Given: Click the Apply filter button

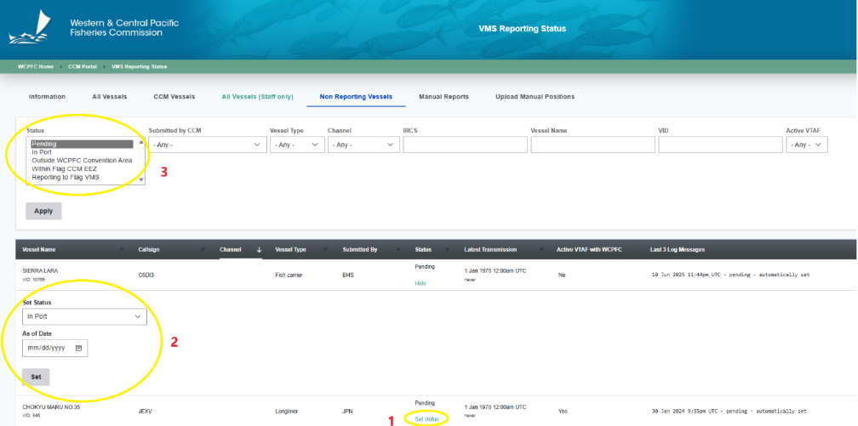Looking at the screenshot, I should tap(43, 211).
